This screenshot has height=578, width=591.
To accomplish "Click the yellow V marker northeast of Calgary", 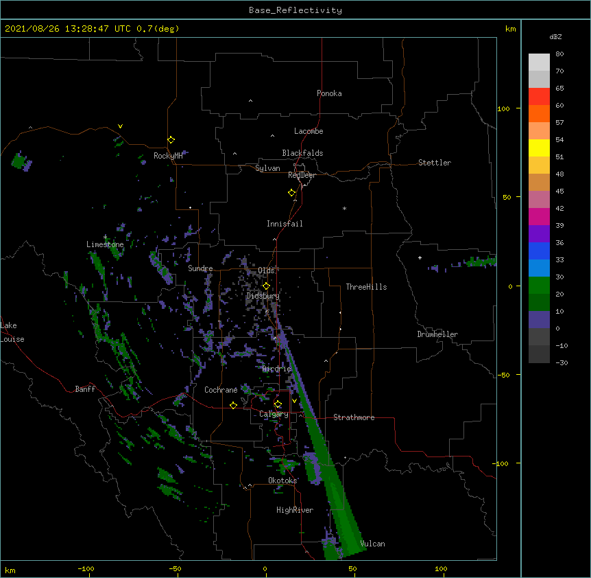I will (x=294, y=401).
